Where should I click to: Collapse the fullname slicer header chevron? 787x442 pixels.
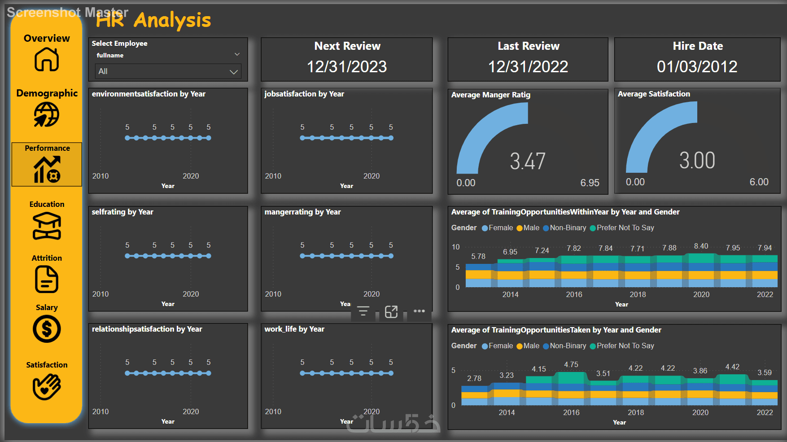pos(237,54)
